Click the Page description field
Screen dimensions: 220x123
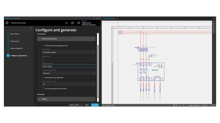click(x=69, y=66)
